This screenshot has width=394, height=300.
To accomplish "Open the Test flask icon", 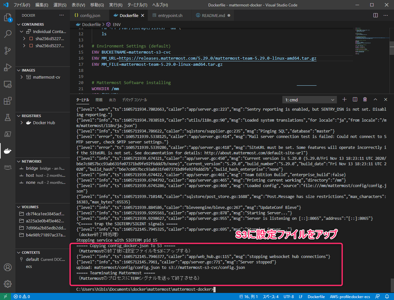I will pos(8,117).
